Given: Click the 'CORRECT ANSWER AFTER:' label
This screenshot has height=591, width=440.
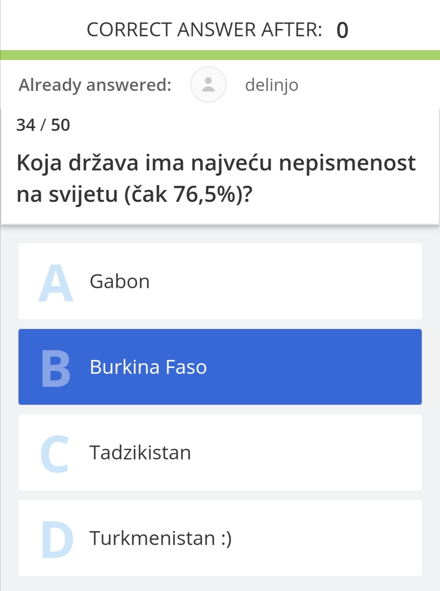Looking at the screenshot, I should (x=205, y=30).
